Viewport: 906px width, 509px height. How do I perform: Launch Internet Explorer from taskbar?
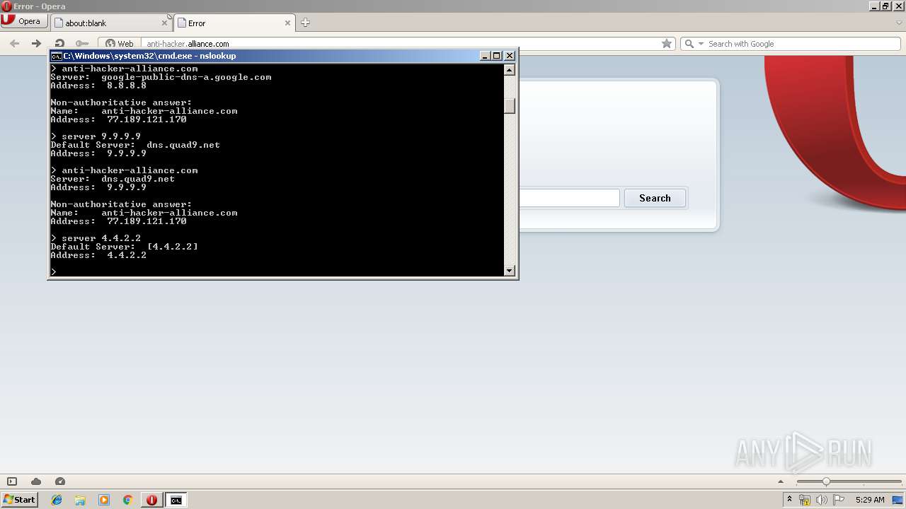(57, 500)
